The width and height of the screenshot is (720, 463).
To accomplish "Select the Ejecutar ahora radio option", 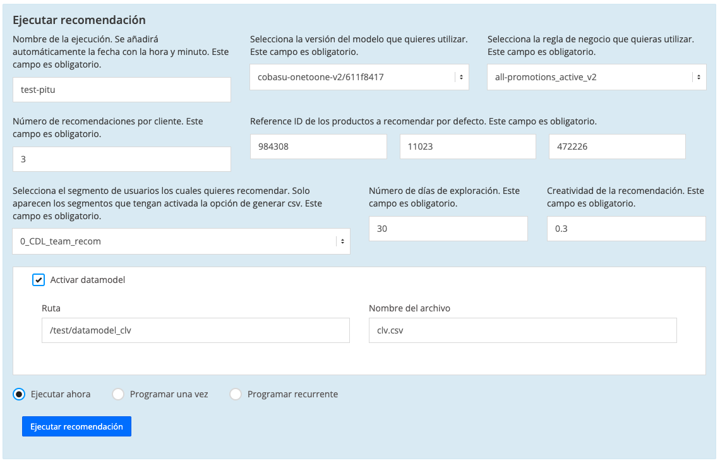I will click(19, 394).
